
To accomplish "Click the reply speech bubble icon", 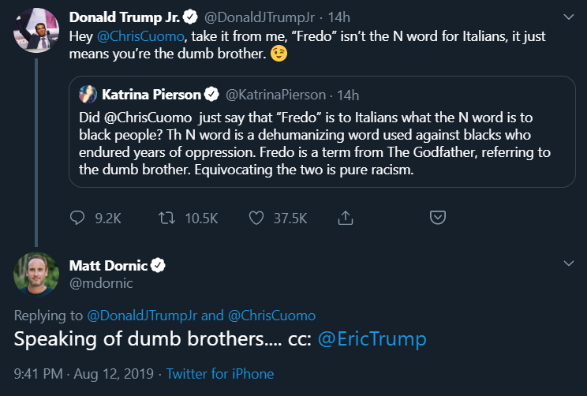I will coord(77,218).
